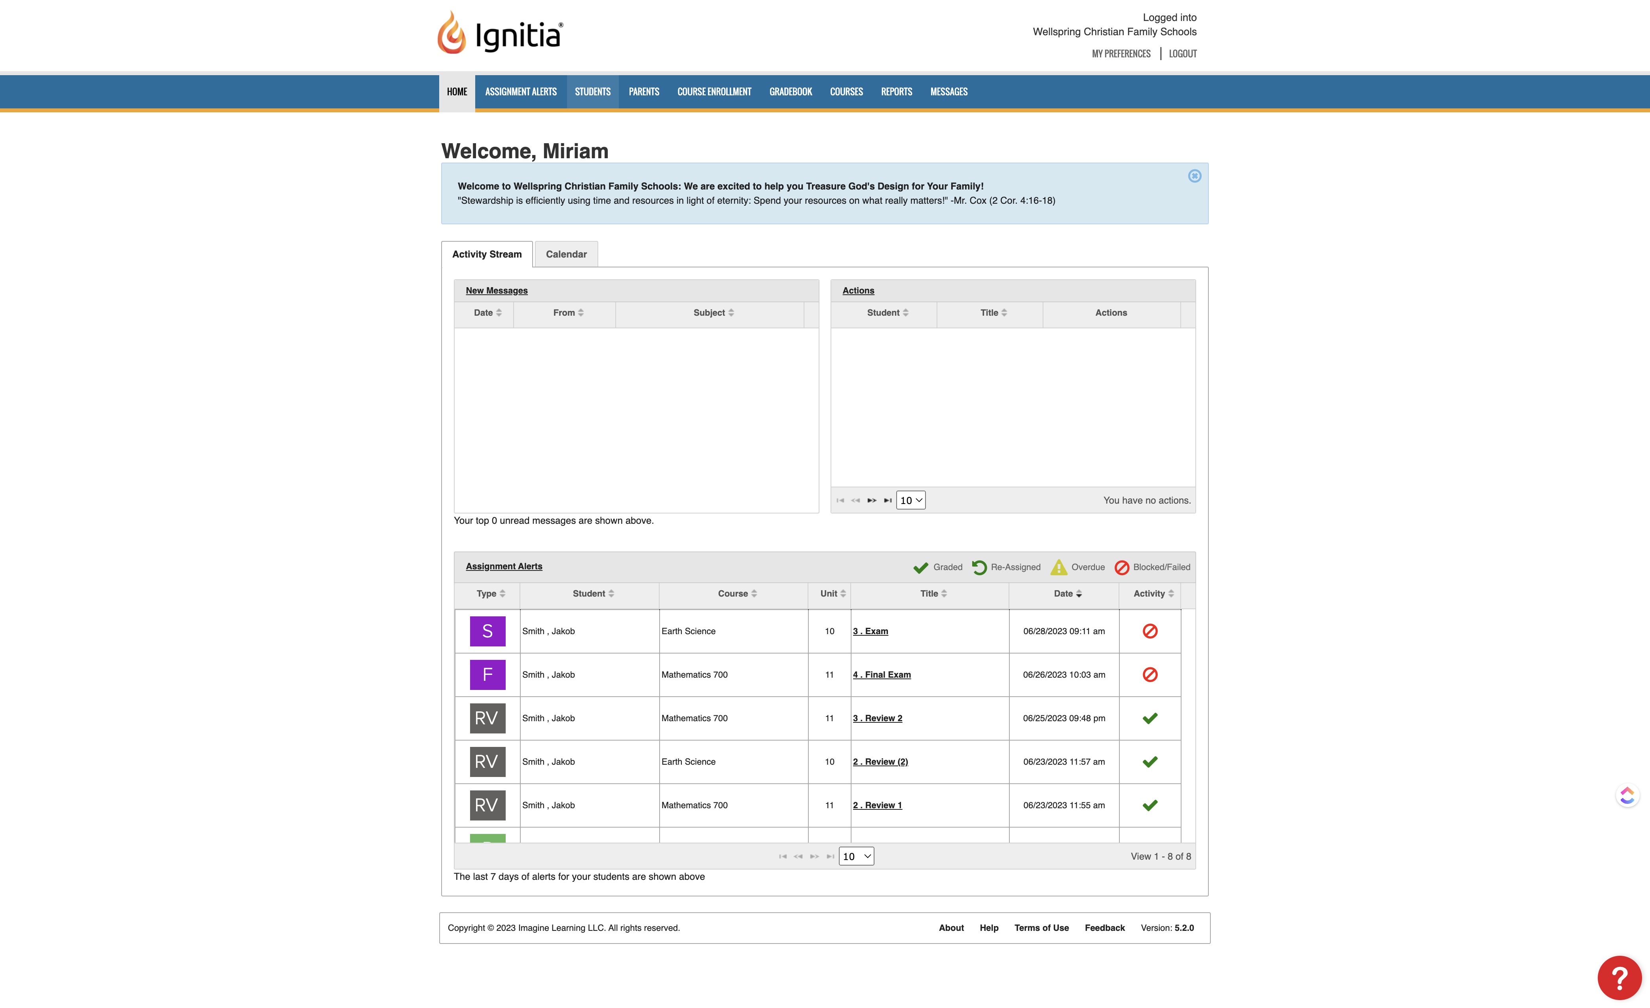Screen dimensions: 1650x1008
Task: Click the blocked/failed icon in the Final Exam row
Action: coord(1150,675)
